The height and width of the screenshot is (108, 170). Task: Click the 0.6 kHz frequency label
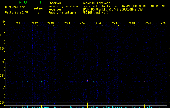click(x=2, y=103)
